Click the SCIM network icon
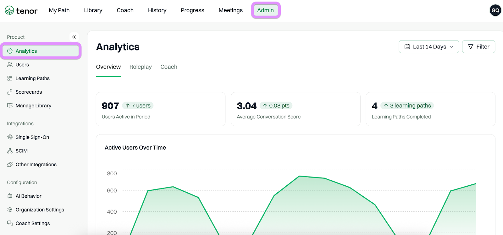503x235 pixels. 10,151
